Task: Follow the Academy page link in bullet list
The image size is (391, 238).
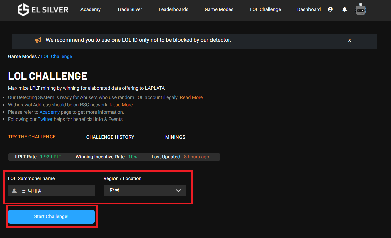Action: pyautogui.click(x=50, y=112)
